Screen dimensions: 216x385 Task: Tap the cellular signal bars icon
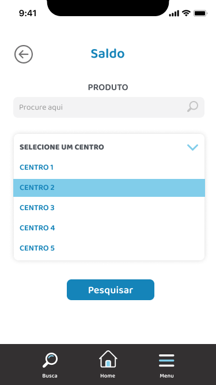tap(174, 13)
